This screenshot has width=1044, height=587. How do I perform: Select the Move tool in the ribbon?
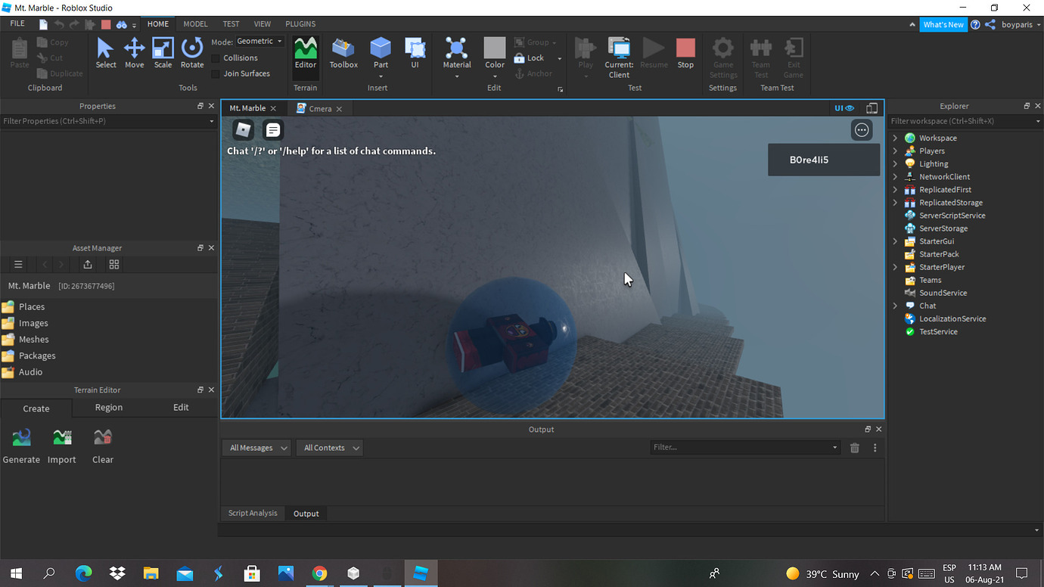tap(134, 53)
